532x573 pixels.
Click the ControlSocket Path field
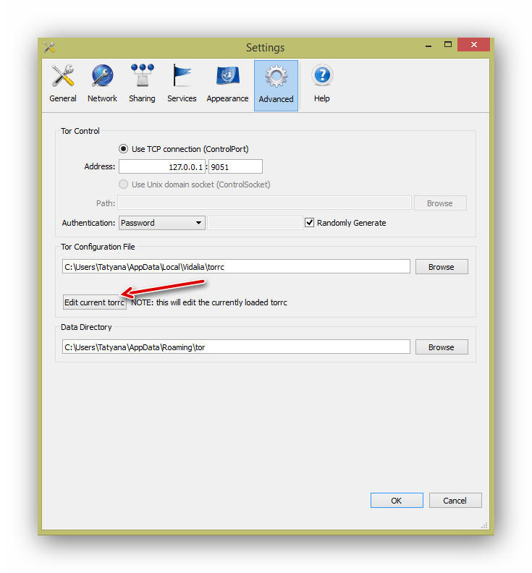point(264,203)
